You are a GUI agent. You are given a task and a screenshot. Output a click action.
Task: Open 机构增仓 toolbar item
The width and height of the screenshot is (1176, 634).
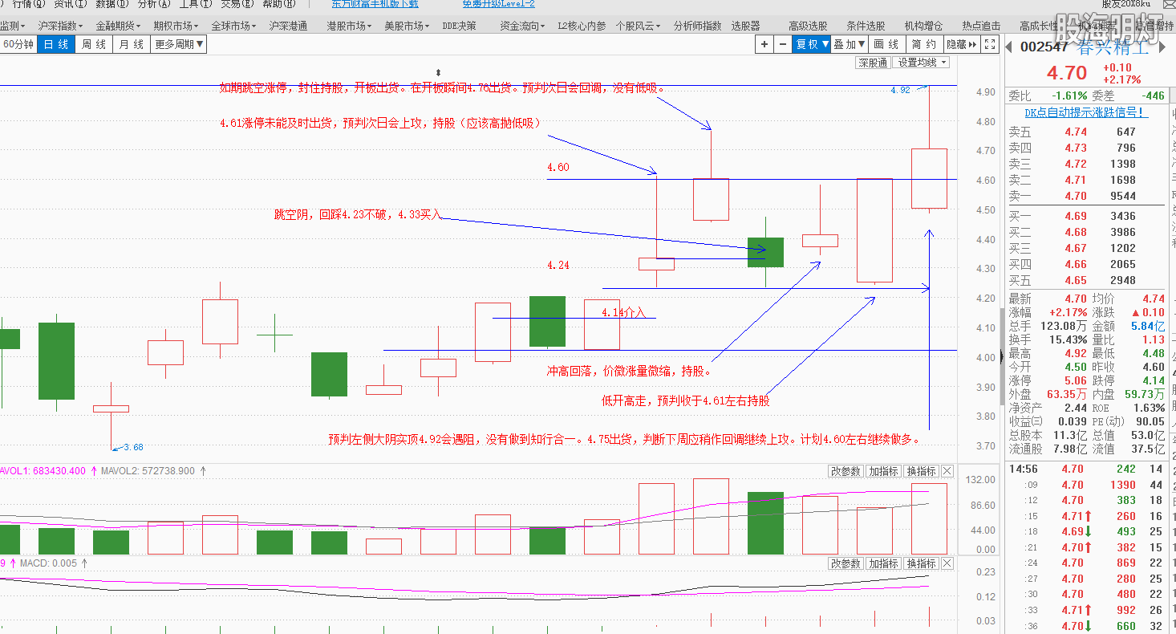point(923,26)
